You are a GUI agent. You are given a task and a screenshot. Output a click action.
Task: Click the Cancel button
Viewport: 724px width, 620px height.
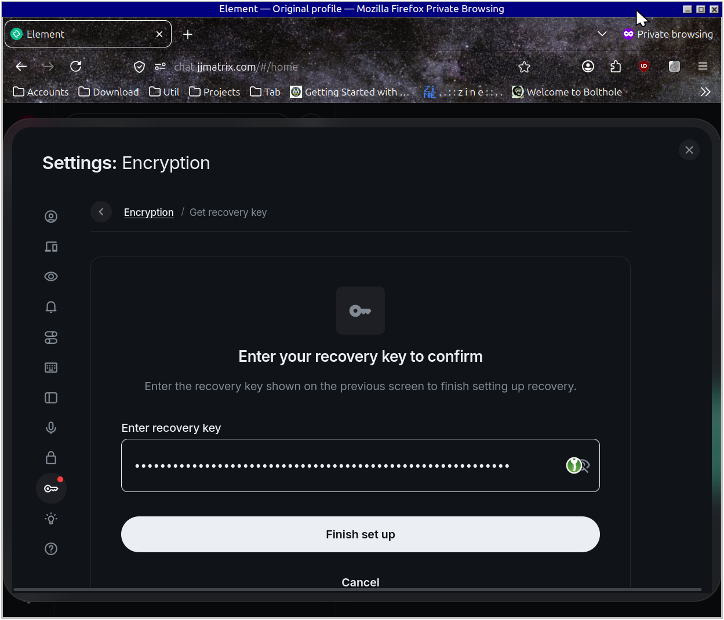click(361, 582)
